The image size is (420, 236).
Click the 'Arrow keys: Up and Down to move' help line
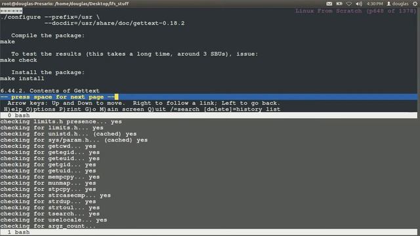pos(144,103)
